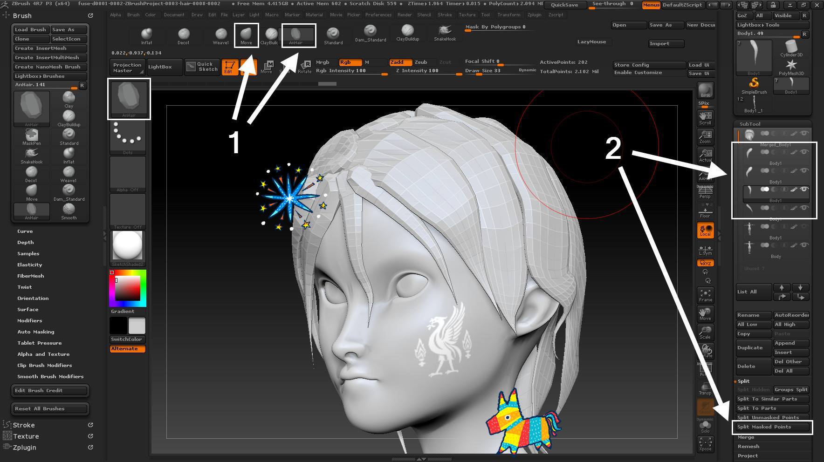
Task: Open the Preferences menu
Action: [x=378, y=15]
